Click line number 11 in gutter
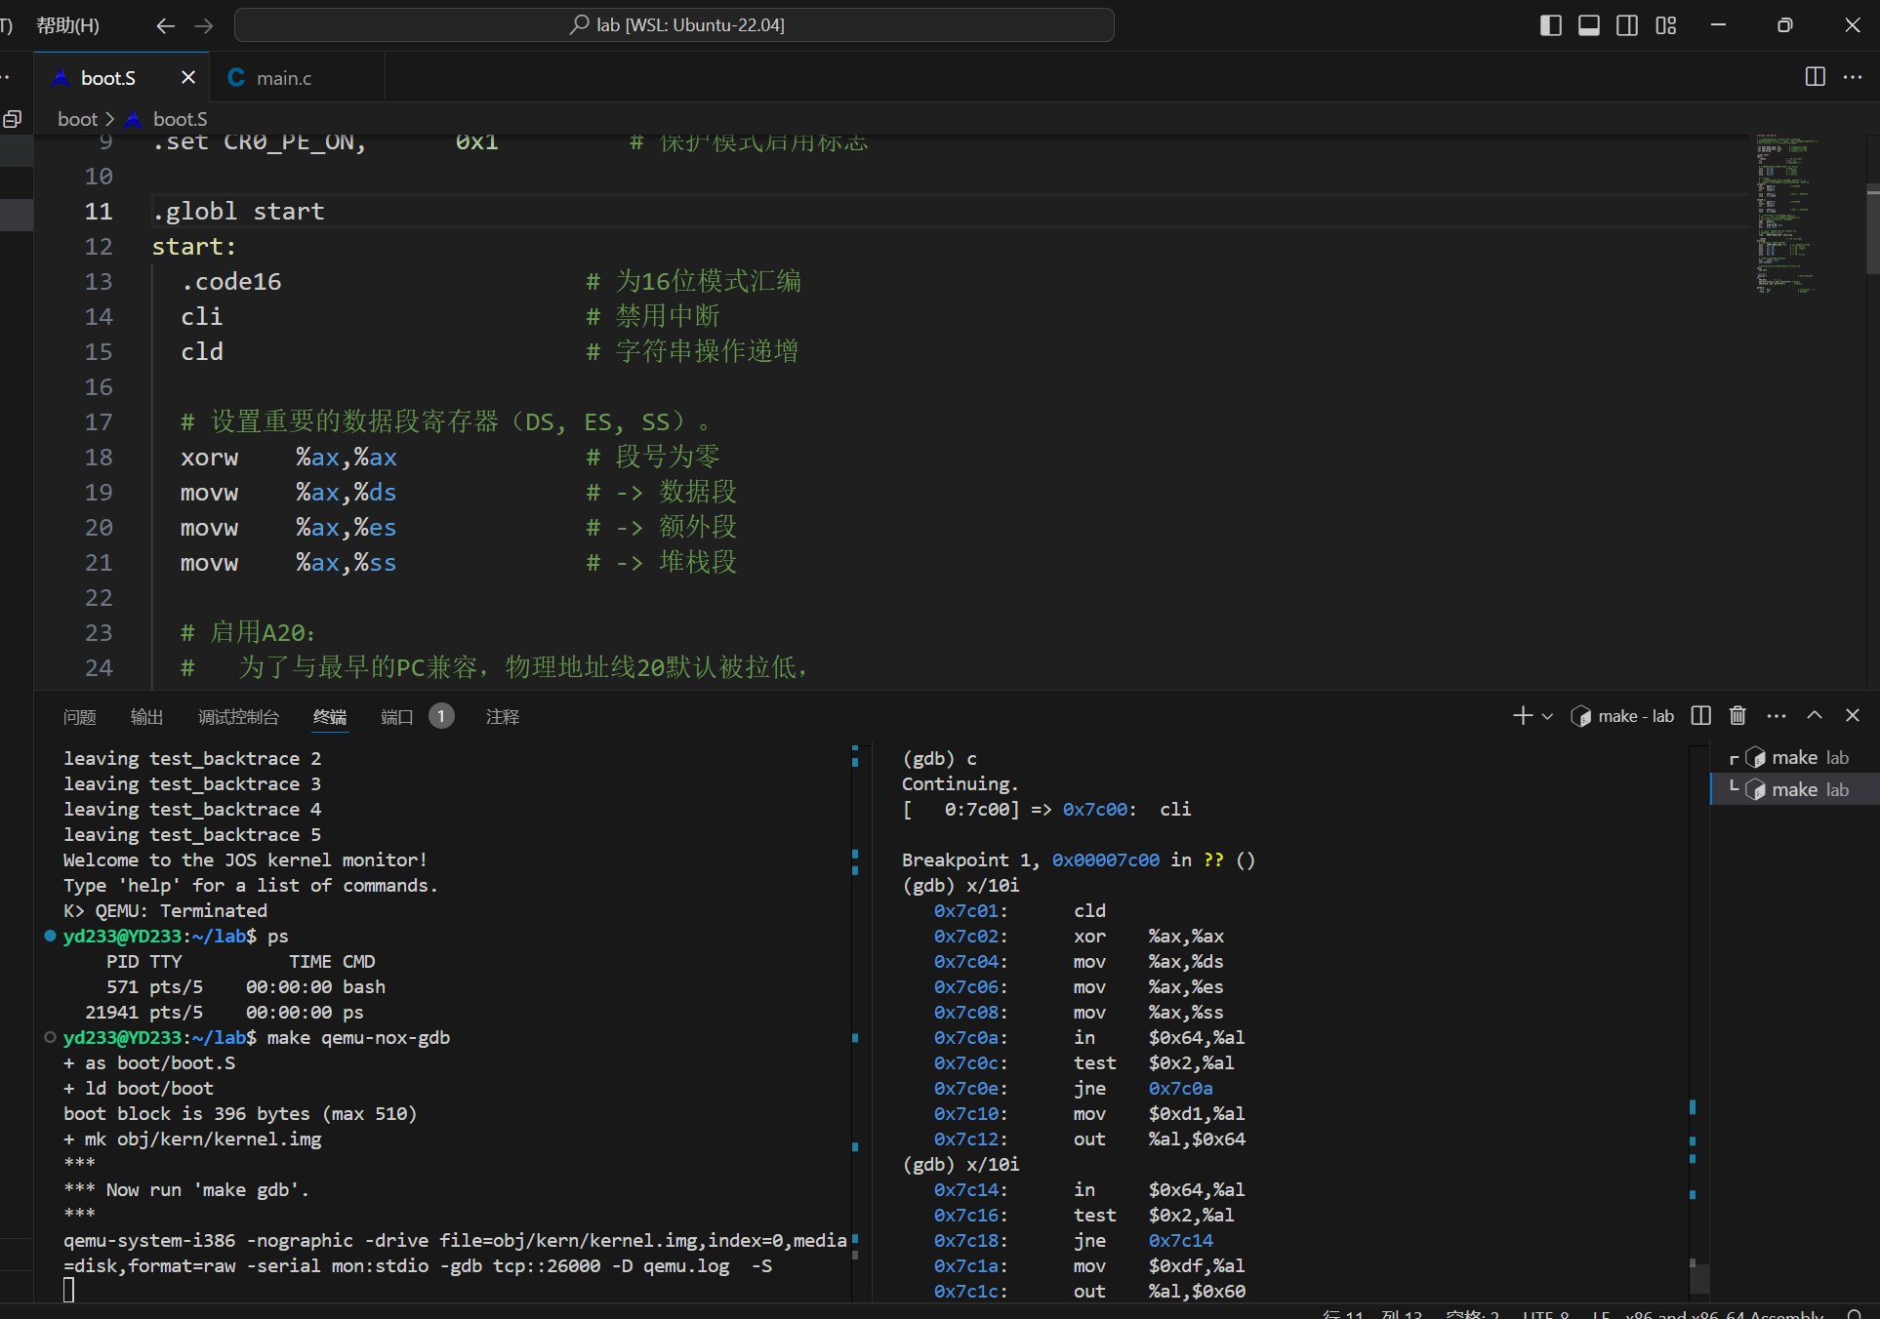Viewport: 1880px width, 1319px height. [99, 212]
